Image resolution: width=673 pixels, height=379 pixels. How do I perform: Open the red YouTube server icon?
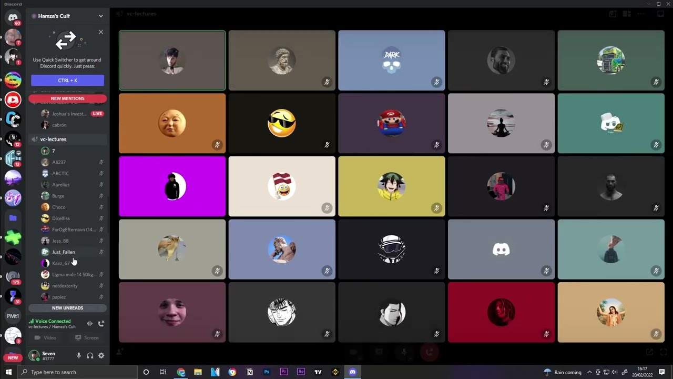13,99
